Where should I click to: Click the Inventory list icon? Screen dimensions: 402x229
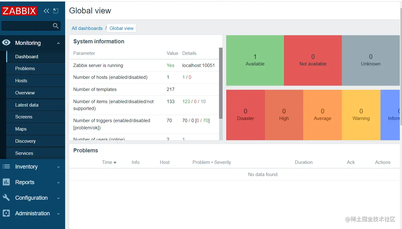6,166
